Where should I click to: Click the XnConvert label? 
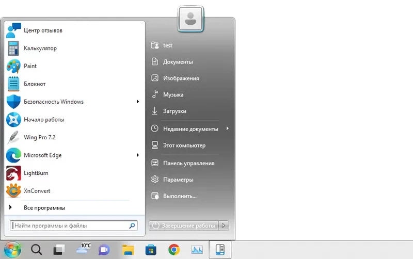(x=37, y=191)
